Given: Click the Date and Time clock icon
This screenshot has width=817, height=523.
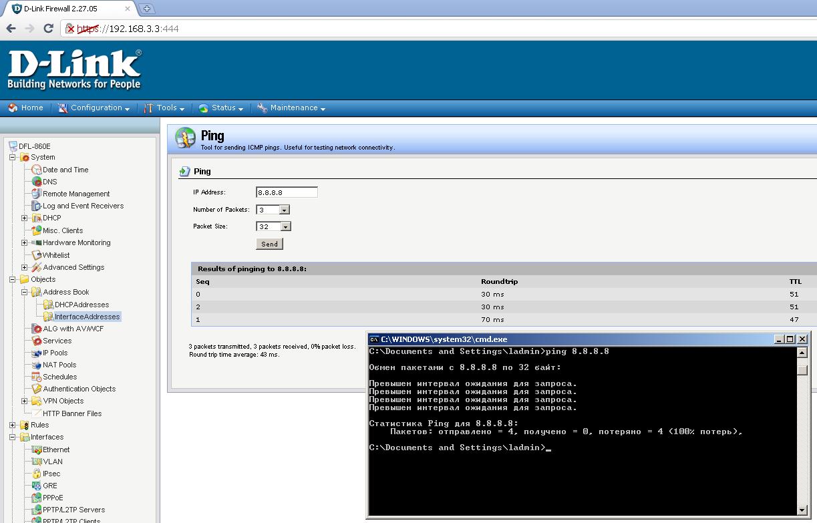Looking at the screenshot, I should (37, 170).
